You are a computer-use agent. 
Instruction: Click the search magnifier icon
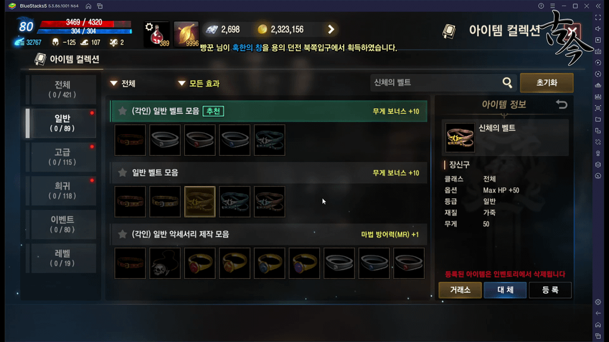(x=507, y=82)
